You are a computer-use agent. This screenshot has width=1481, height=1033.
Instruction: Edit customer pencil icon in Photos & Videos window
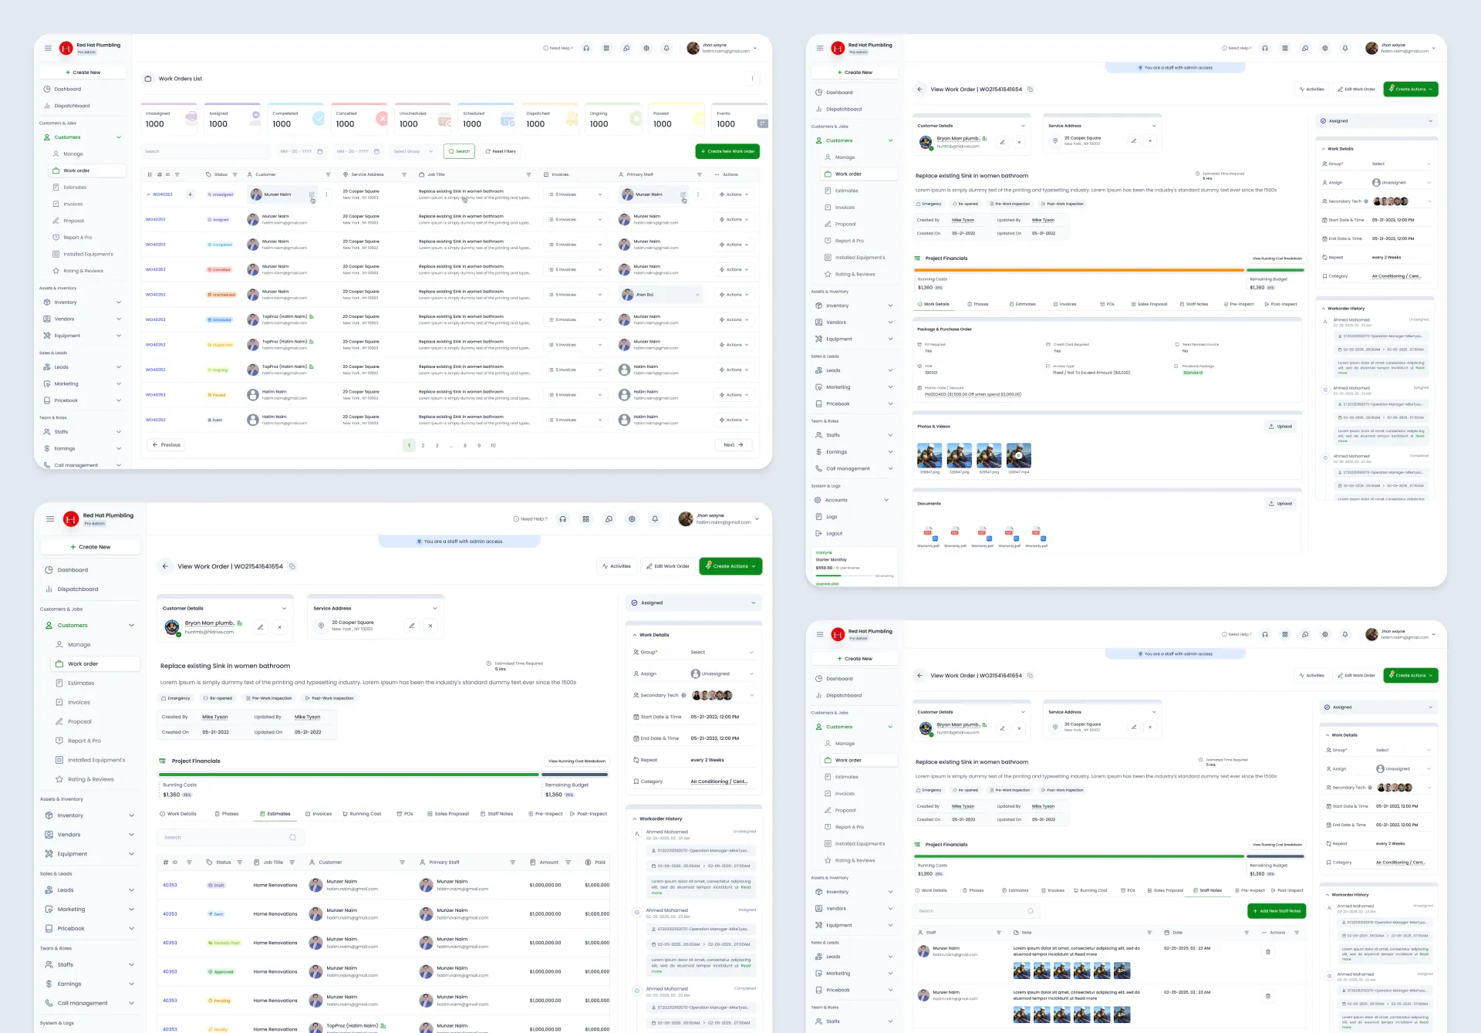click(1002, 141)
